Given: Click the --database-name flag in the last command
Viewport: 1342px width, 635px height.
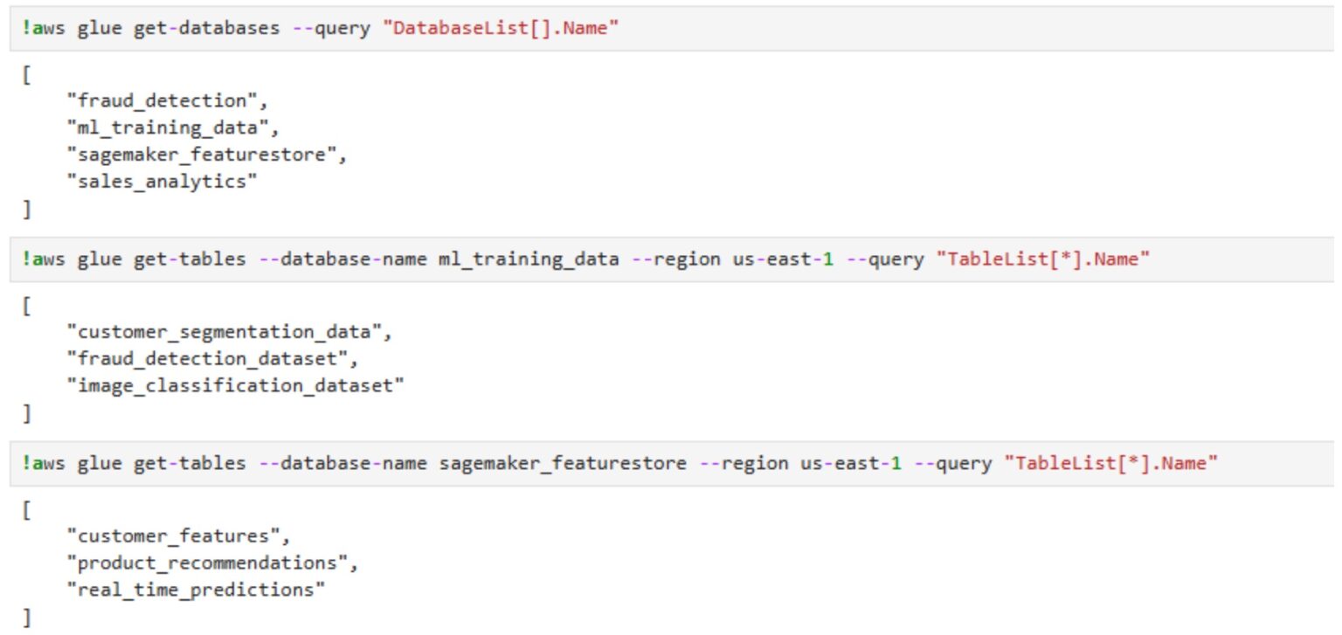Looking at the screenshot, I should [x=341, y=462].
